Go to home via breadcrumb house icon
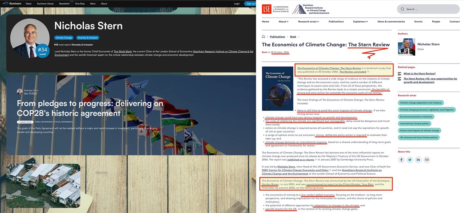This screenshot has height=213, width=465. 263,37
